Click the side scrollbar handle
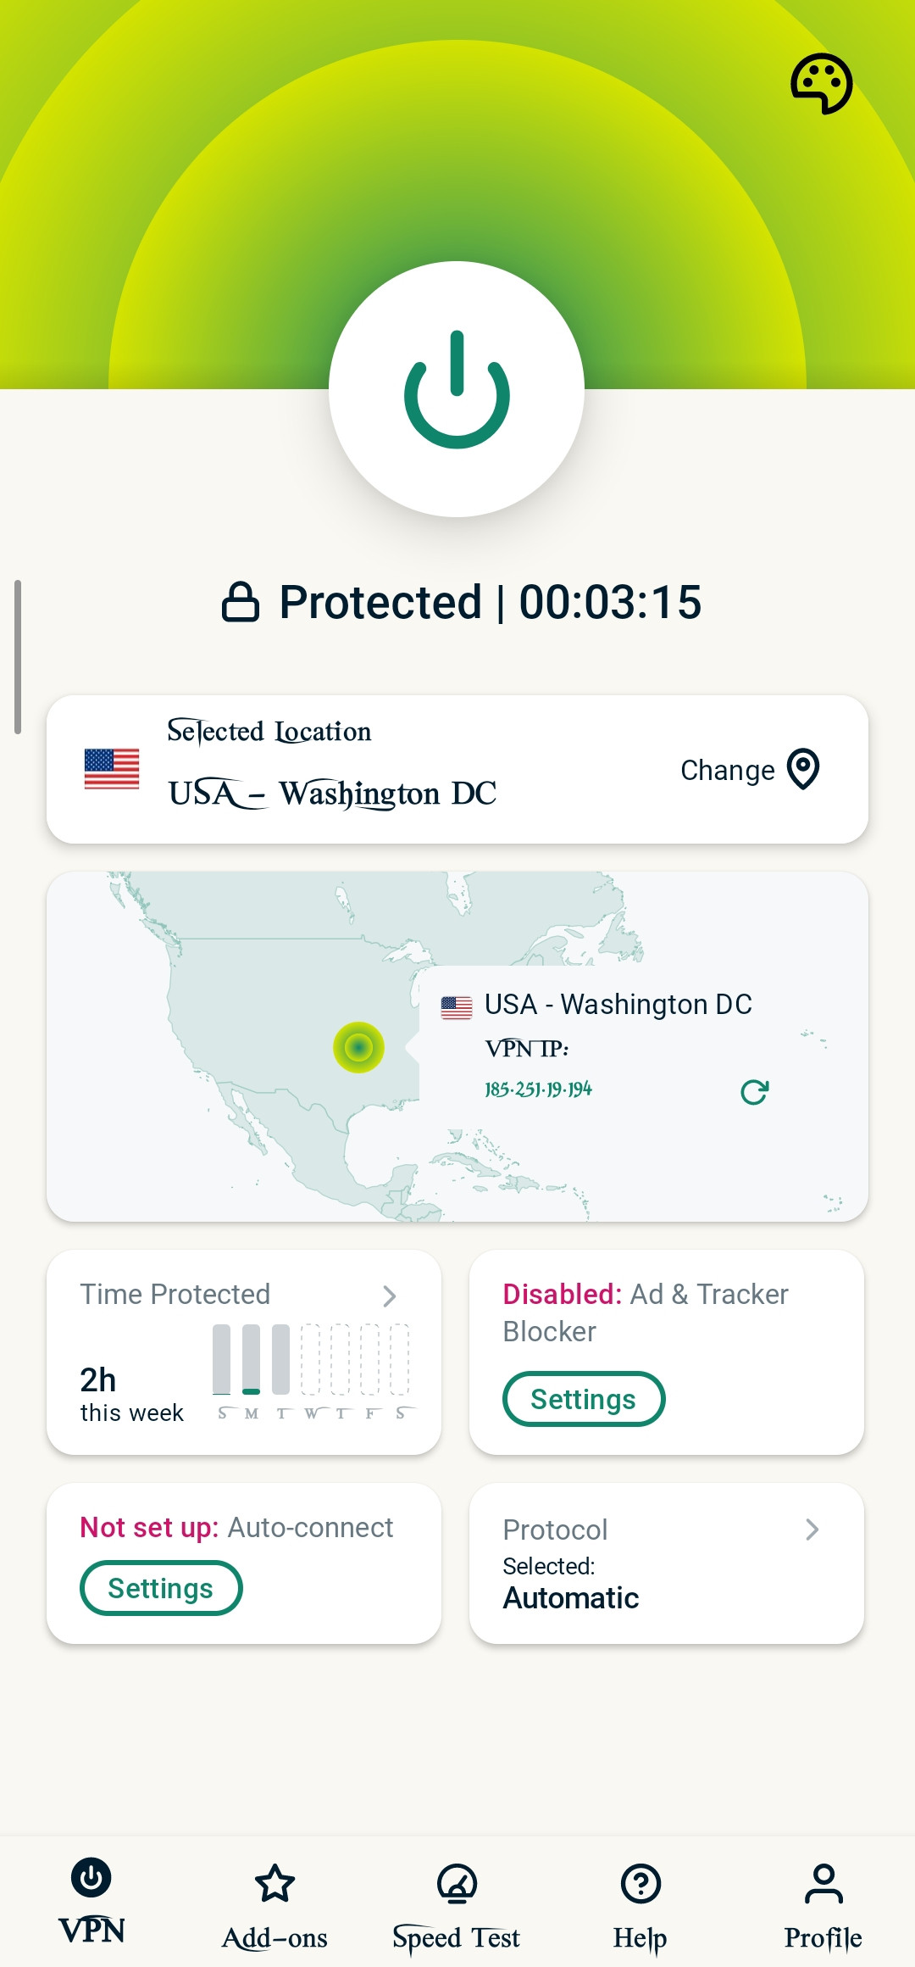This screenshot has width=915, height=1967. pos(18,657)
